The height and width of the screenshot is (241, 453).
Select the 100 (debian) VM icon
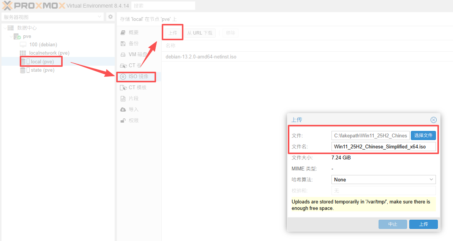point(23,45)
